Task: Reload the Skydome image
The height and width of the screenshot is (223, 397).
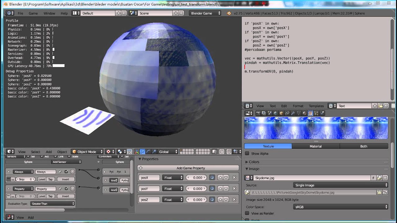Action: pyautogui.click(x=385, y=192)
